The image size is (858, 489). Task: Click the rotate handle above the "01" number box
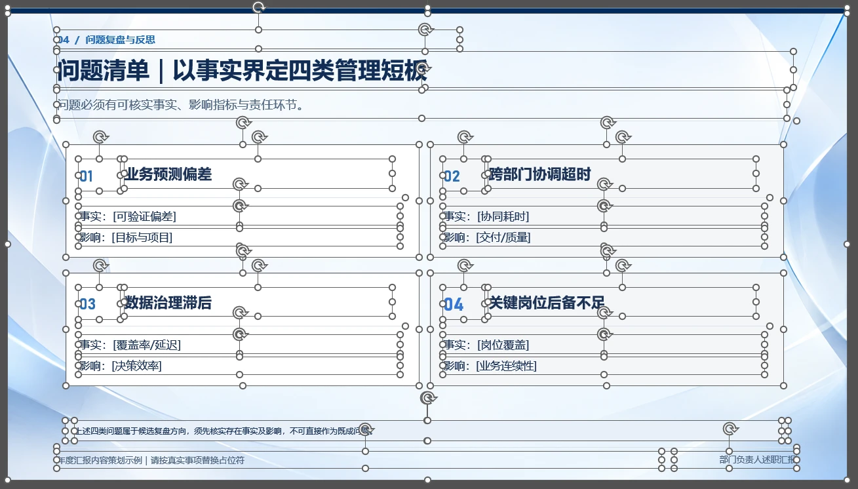100,136
